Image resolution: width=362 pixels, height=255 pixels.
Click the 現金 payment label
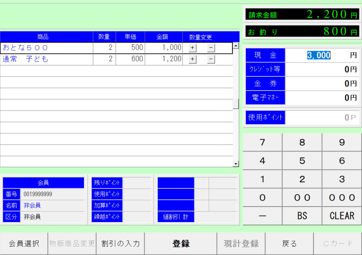[265, 55]
